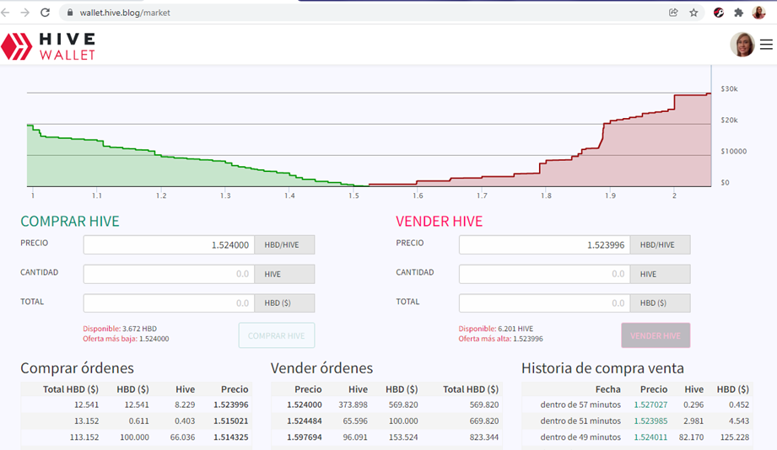Screen dimensions: 777x450
Task: Open the extensions puzzle piece menu
Action: 739,13
